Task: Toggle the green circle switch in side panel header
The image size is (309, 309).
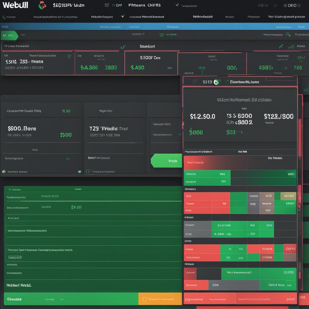Action: tap(216, 82)
